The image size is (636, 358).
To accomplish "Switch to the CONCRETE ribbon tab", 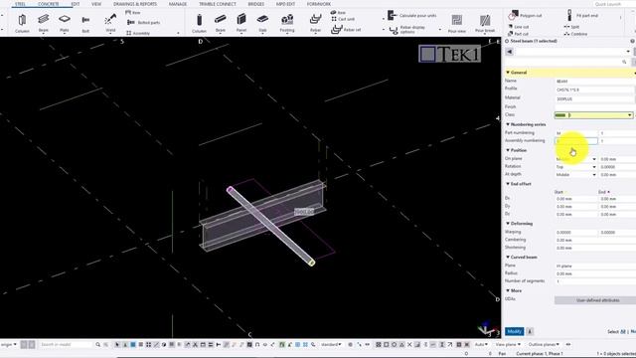I will click(x=49, y=4).
